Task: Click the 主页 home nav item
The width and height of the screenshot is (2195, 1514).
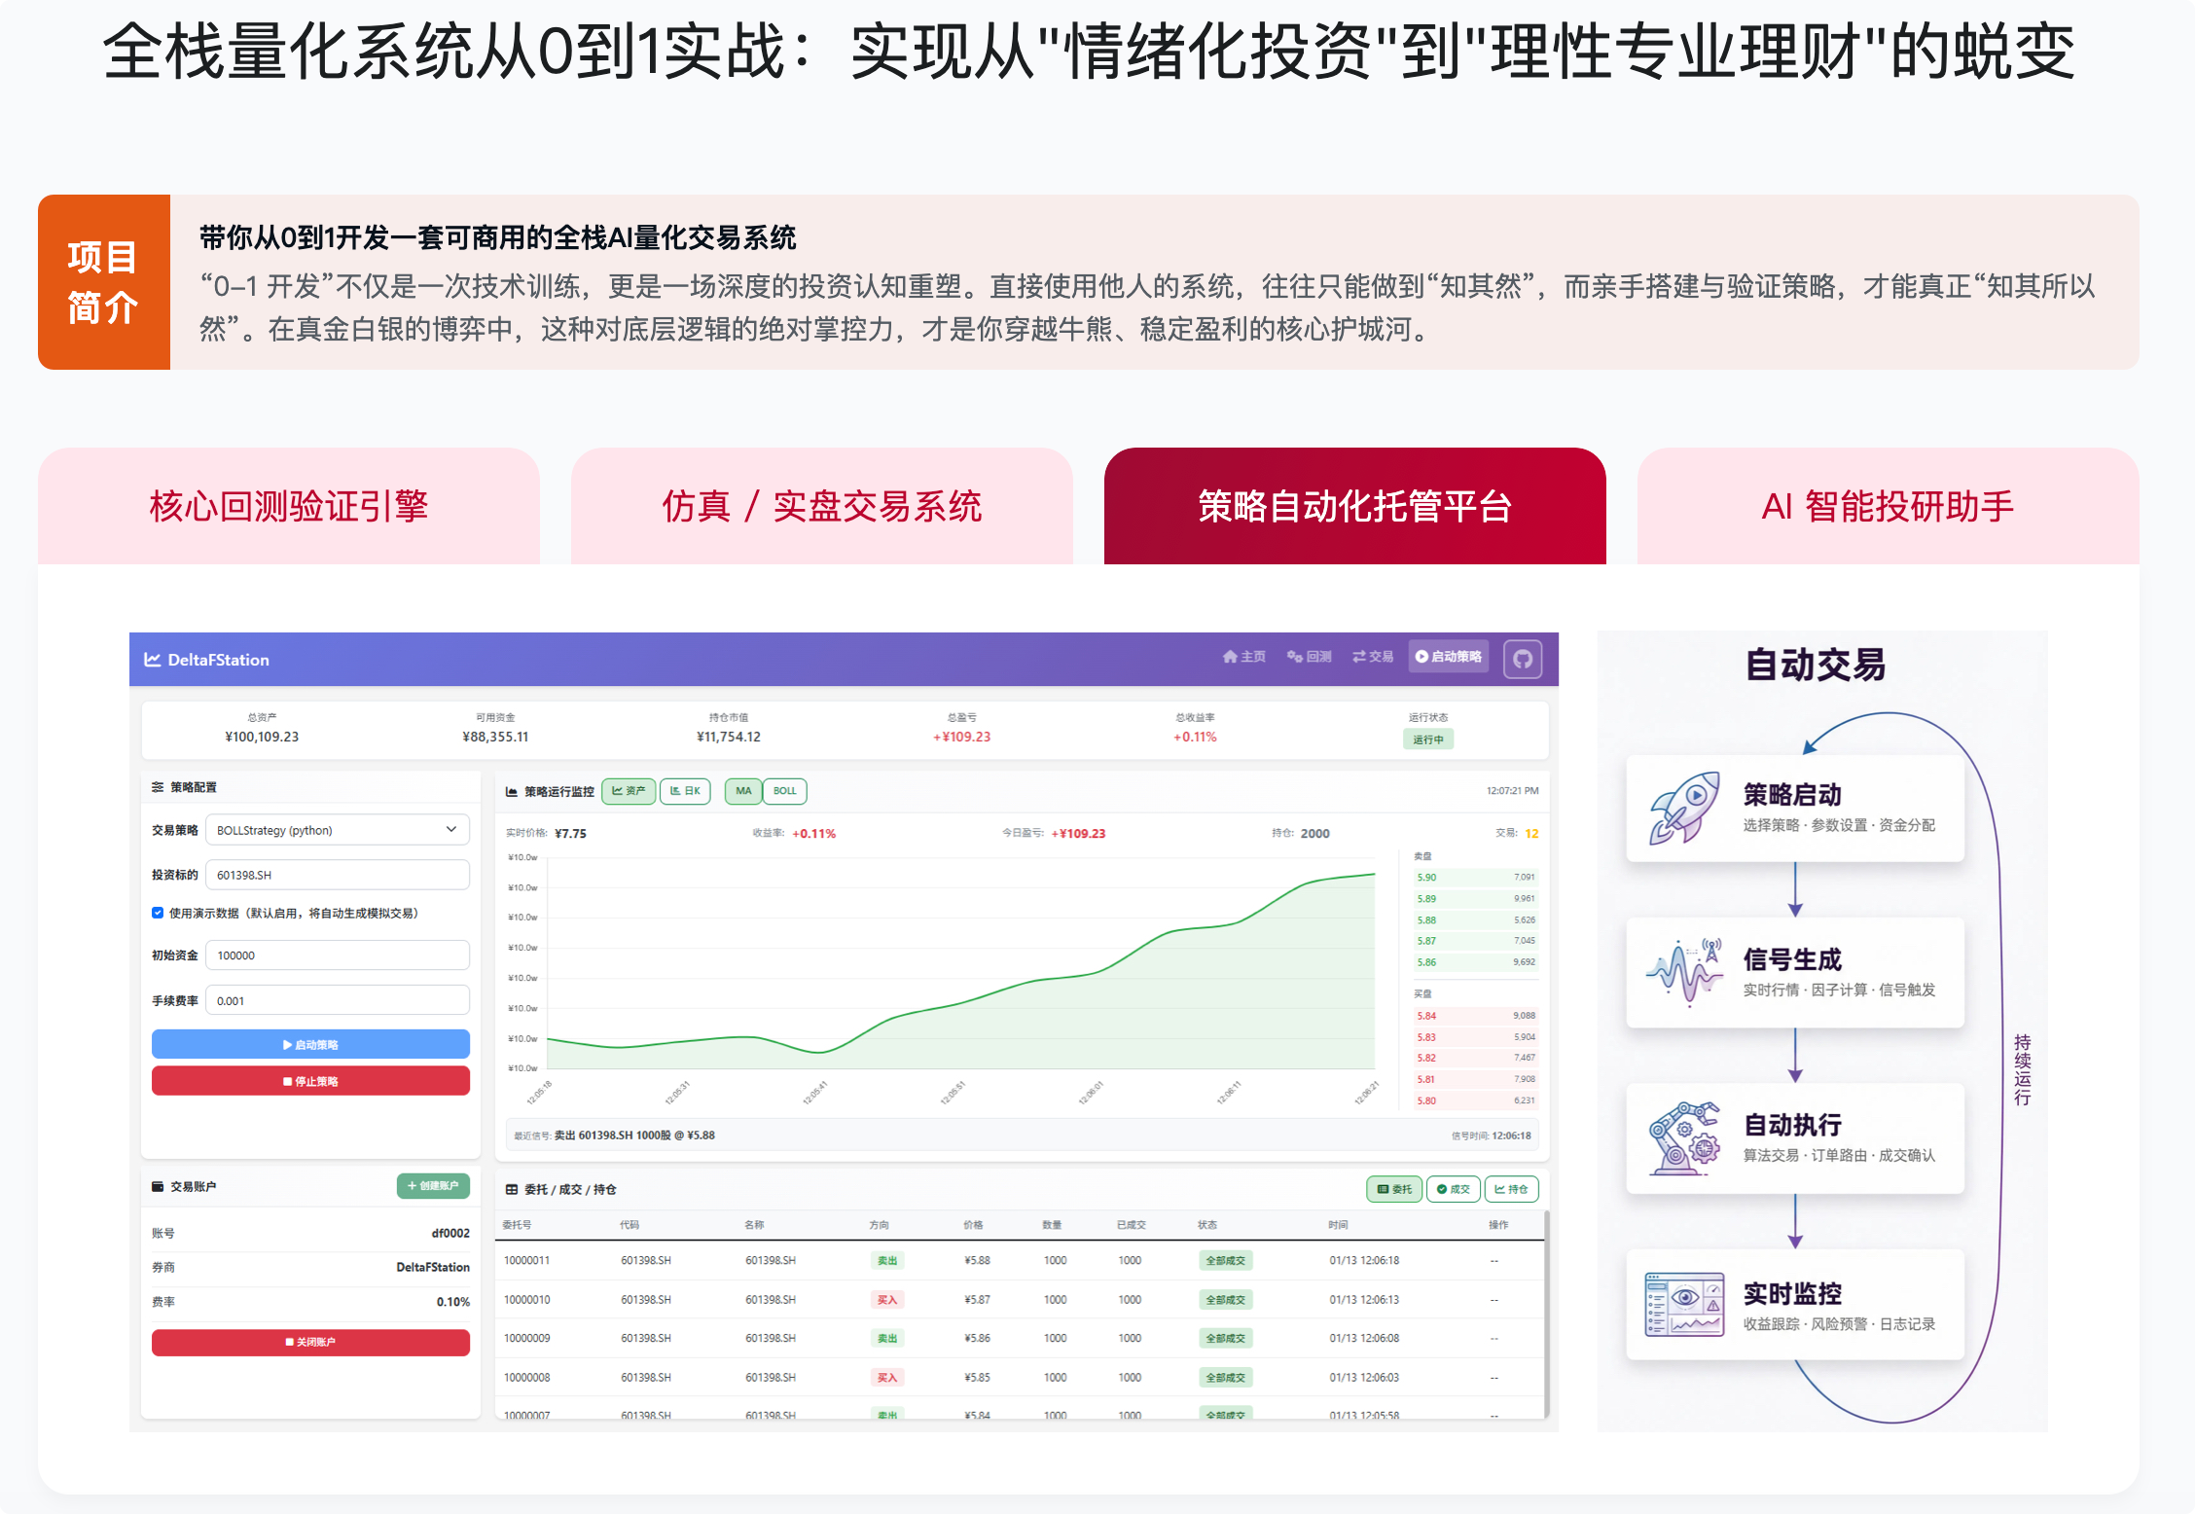Action: tap(1243, 657)
